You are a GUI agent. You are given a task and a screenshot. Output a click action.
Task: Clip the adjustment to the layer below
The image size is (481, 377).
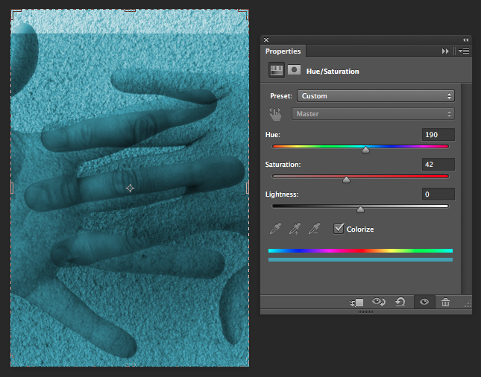coord(356,302)
